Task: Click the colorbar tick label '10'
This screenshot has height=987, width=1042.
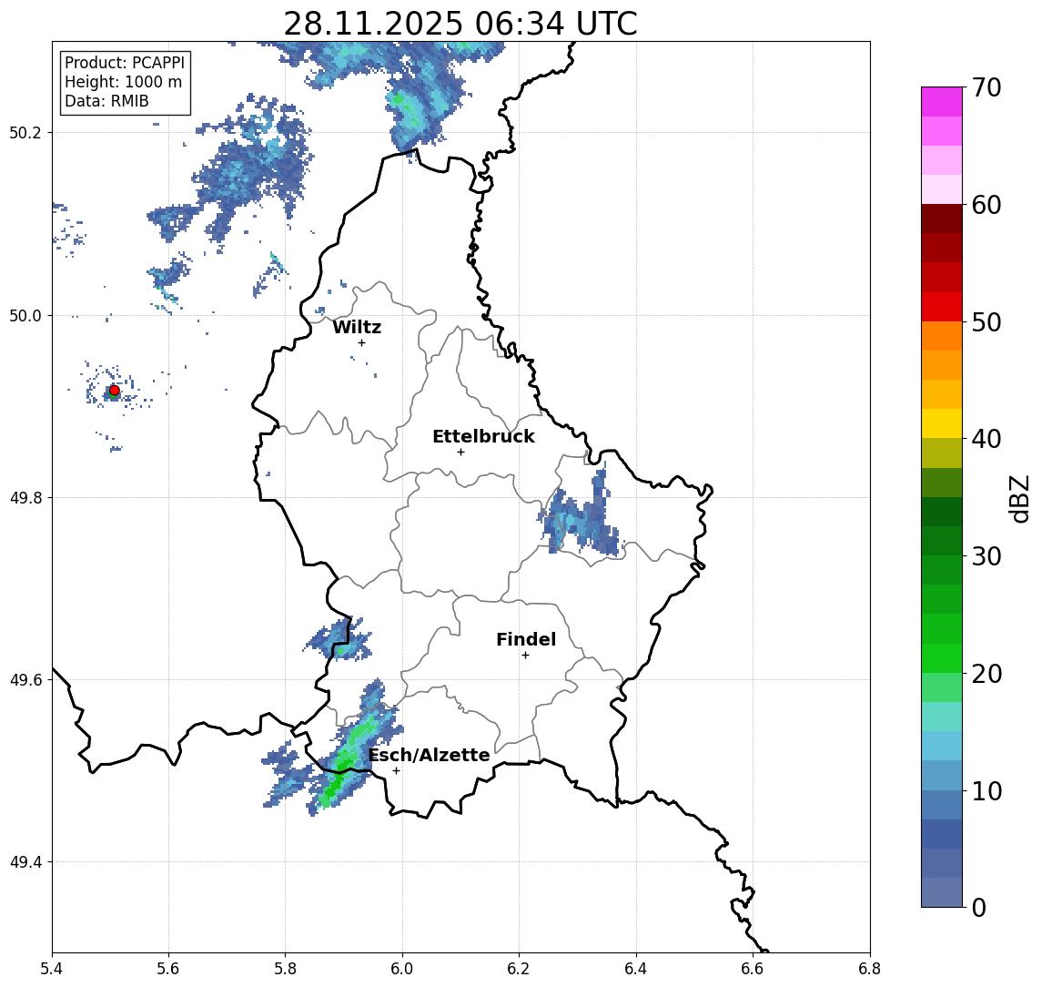Action: [986, 791]
